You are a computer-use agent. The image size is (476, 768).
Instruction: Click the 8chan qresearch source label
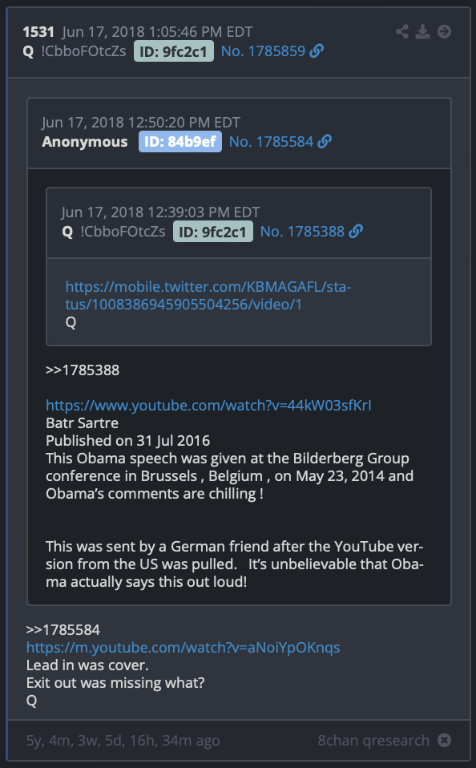pyautogui.click(x=373, y=740)
